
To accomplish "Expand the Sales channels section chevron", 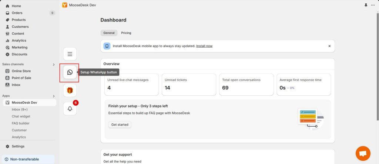I will [54, 64].
